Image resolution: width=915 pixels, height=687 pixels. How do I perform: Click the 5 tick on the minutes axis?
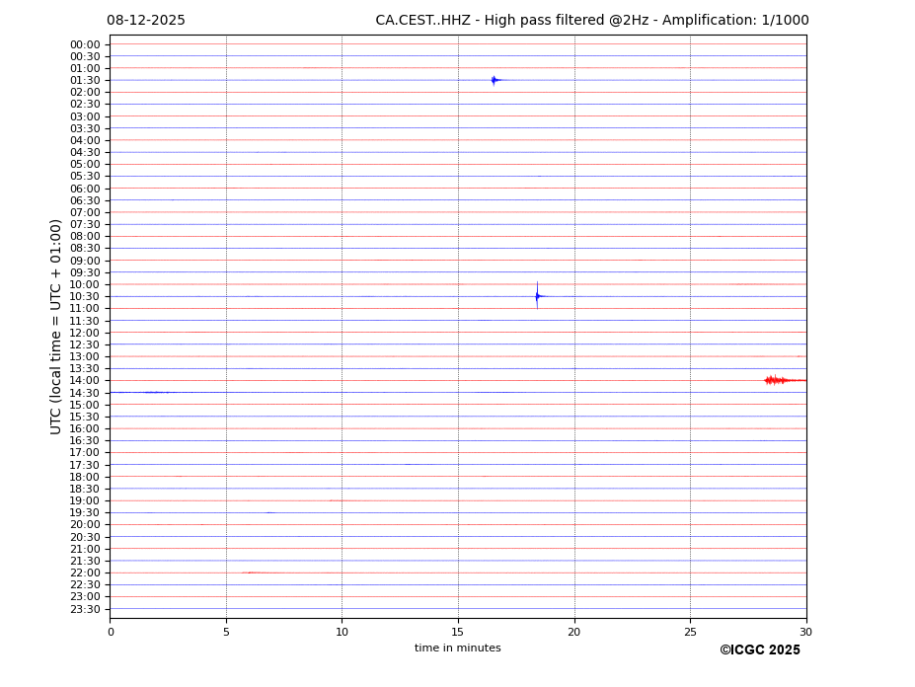(x=226, y=633)
